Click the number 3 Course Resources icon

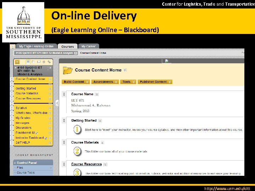pos(77,173)
